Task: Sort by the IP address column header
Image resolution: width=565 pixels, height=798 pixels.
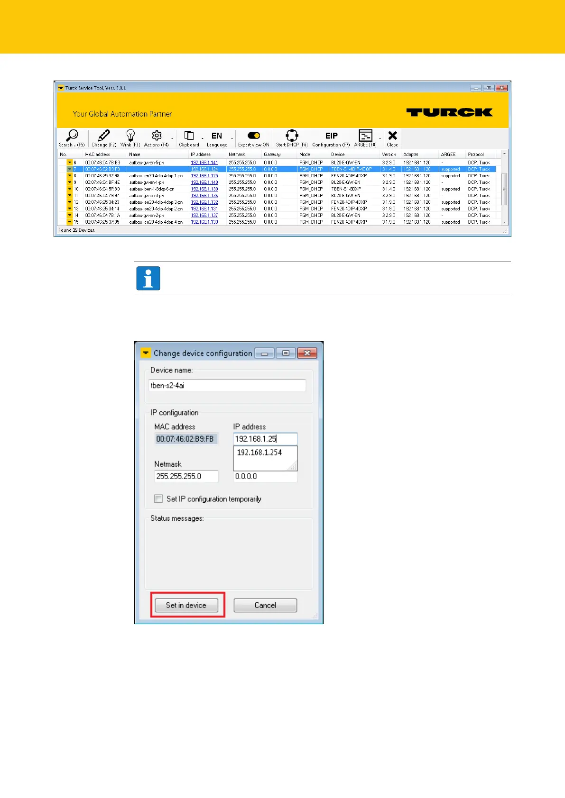Action: pyautogui.click(x=208, y=154)
